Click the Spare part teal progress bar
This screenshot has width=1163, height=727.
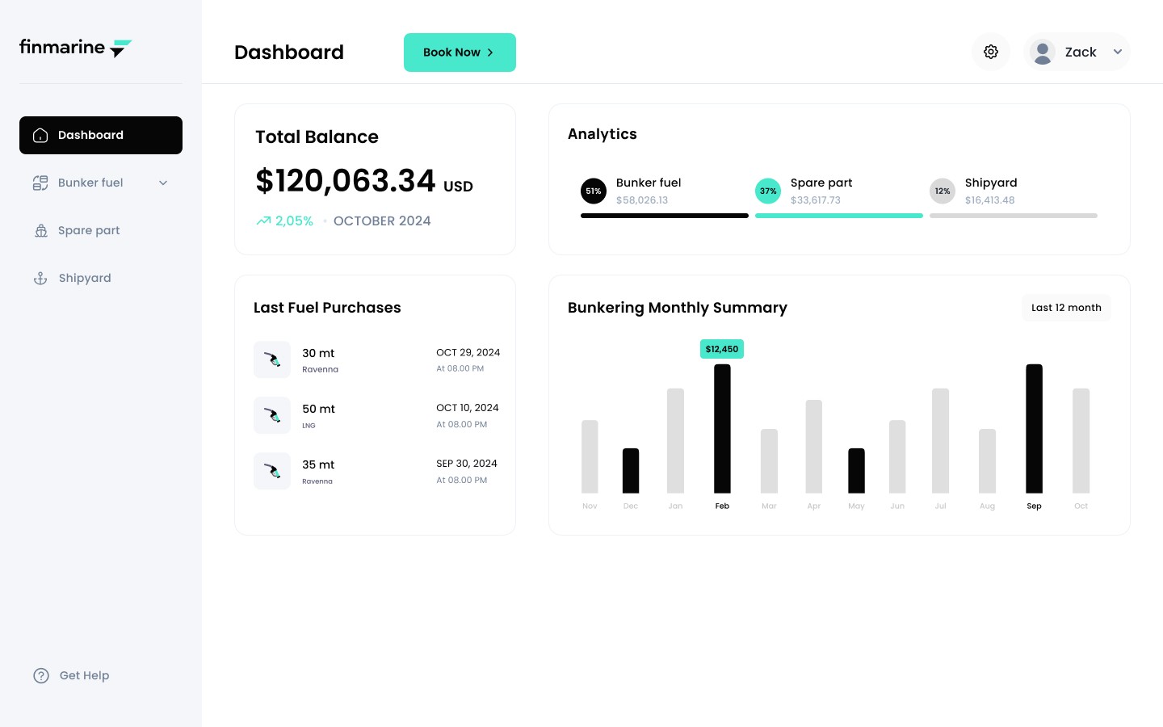pyautogui.click(x=839, y=216)
